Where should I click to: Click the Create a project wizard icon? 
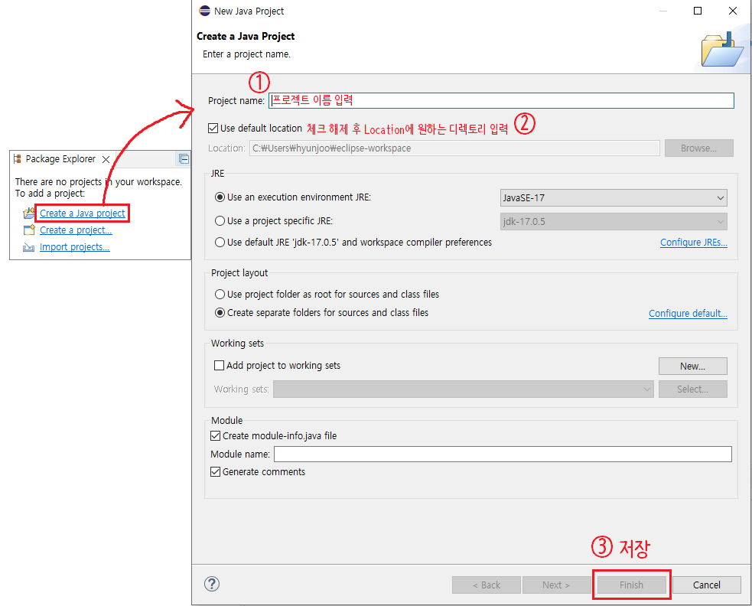point(29,230)
